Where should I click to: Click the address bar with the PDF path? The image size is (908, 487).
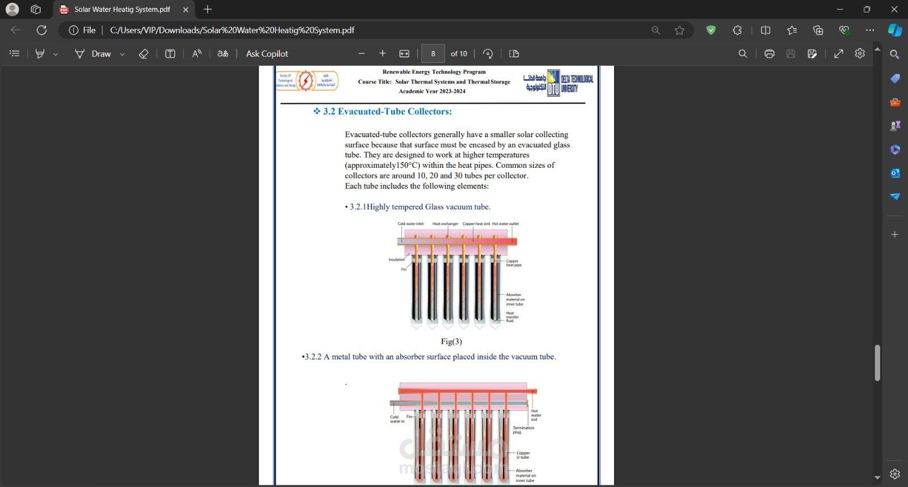(x=232, y=30)
